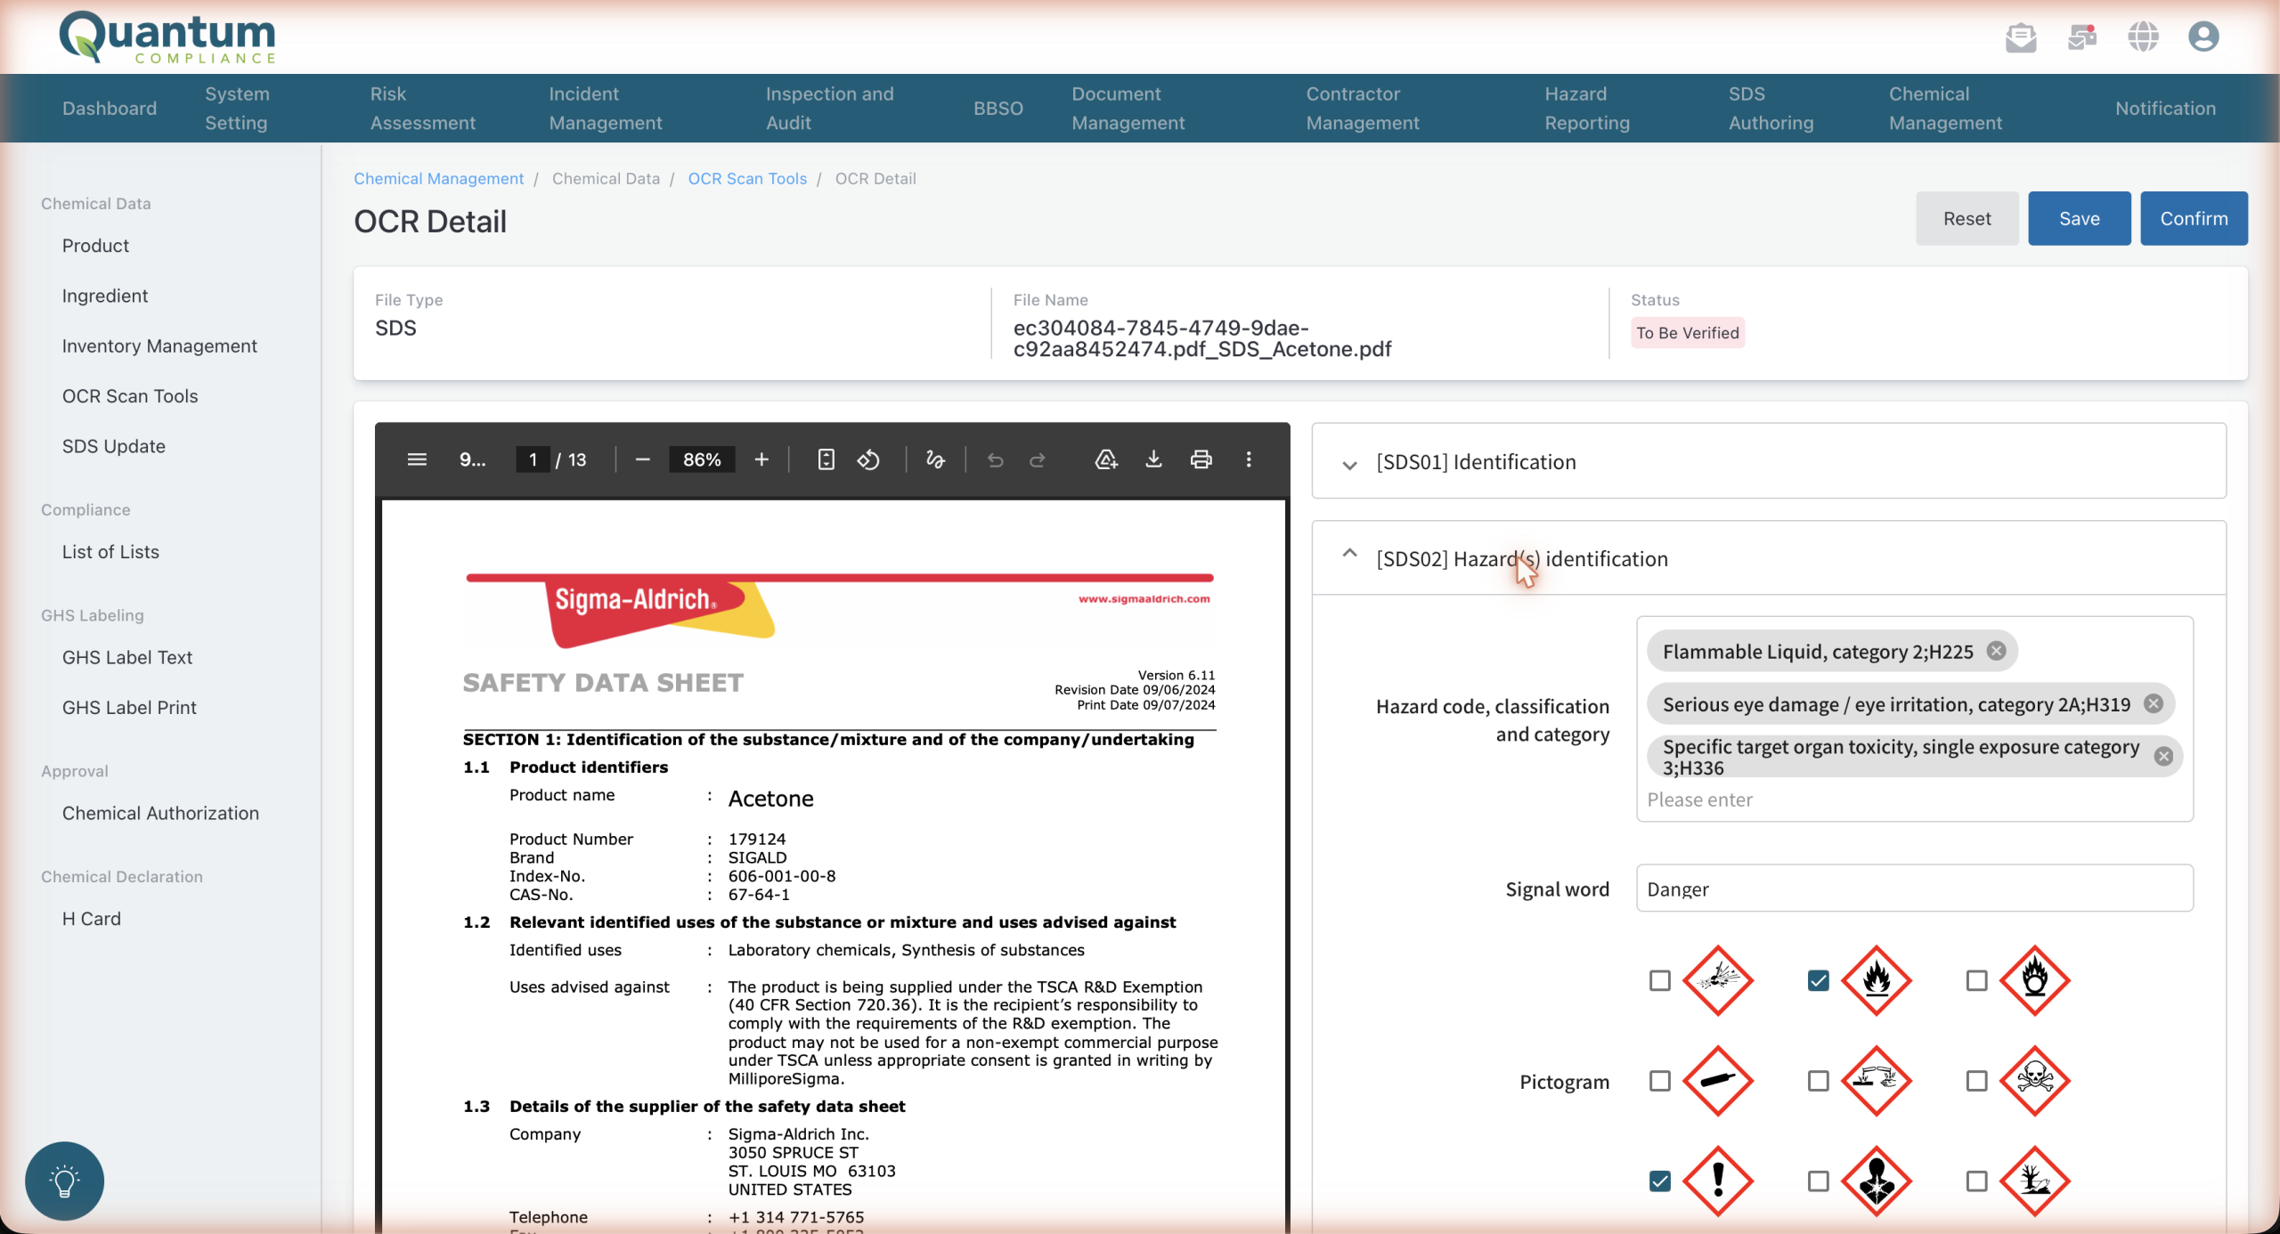Image resolution: width=2280 pixels, height=1234 pixels.
Task: Open the Hazard Reporting menu
Action: (1586, 108)
